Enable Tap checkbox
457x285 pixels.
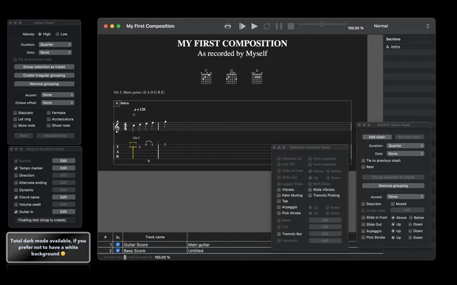(x=279, y=201)
